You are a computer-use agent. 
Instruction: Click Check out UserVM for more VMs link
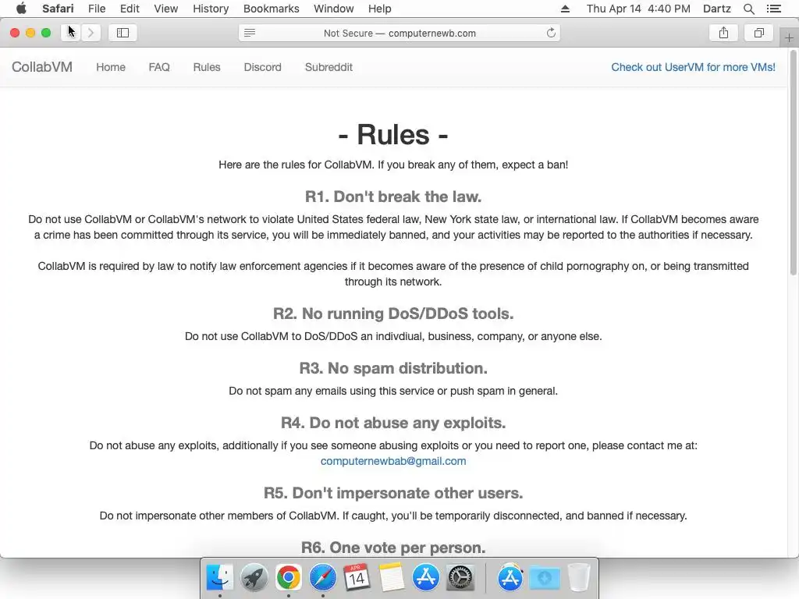(x=693, y=67)
